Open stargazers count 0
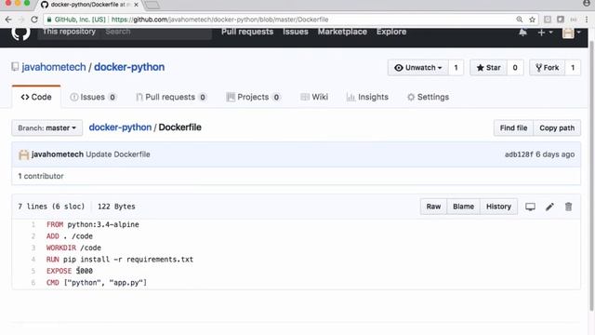This screenshot has height=335, width=595. coord(515,68)
